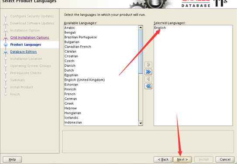Viewport: 237px width, 164px height.
Task: Select Hebrew in Available Languages
Action: click(x=101, y=108)
